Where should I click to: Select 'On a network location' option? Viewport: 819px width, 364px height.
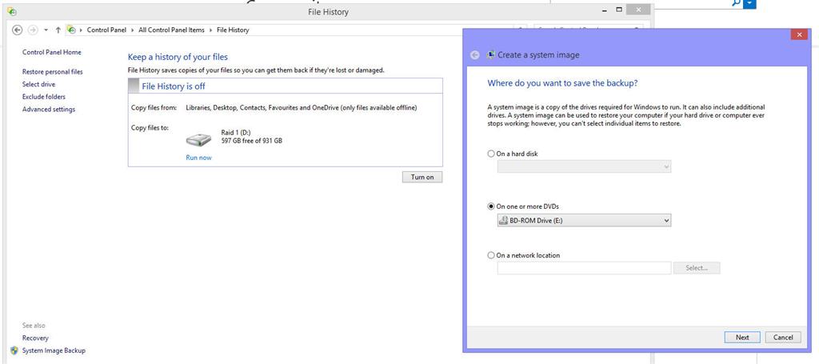point(523,255)
